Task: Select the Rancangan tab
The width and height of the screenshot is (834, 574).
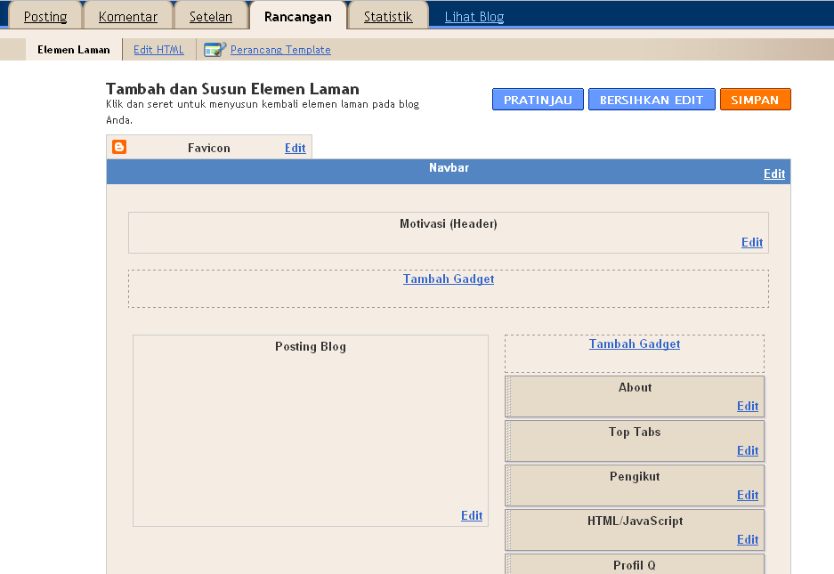Action: coord(298,17)
